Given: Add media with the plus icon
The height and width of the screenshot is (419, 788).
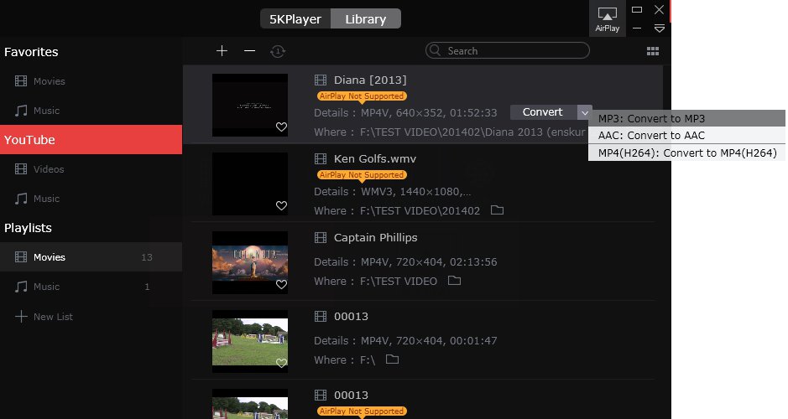Looking at the screenshot, I should 222,50.
